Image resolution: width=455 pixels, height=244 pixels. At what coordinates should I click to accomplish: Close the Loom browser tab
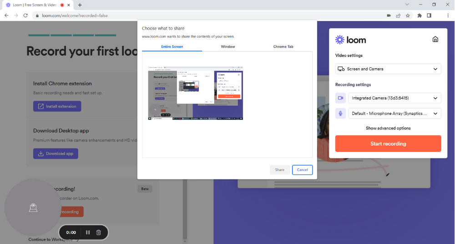pos(69,5)
